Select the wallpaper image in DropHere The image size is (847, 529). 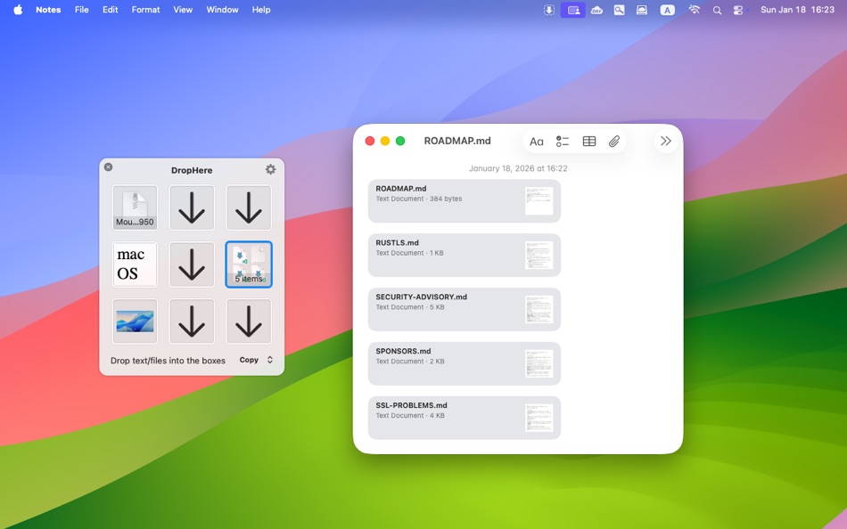(x=135, y=321)
